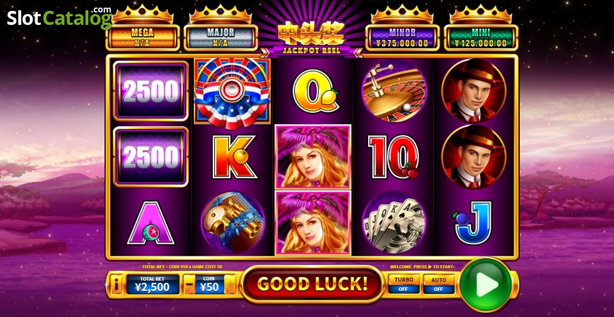Select the orange K symbol

click(x=234, y=157)
